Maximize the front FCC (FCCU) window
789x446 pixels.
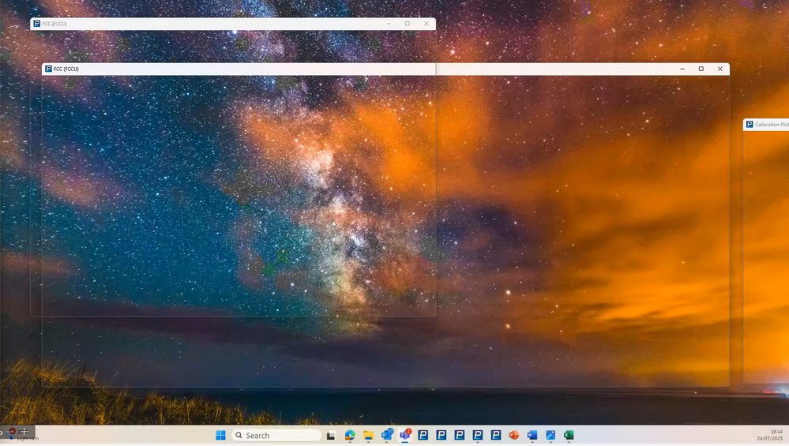pyautogui.click(x=701, y=69)
